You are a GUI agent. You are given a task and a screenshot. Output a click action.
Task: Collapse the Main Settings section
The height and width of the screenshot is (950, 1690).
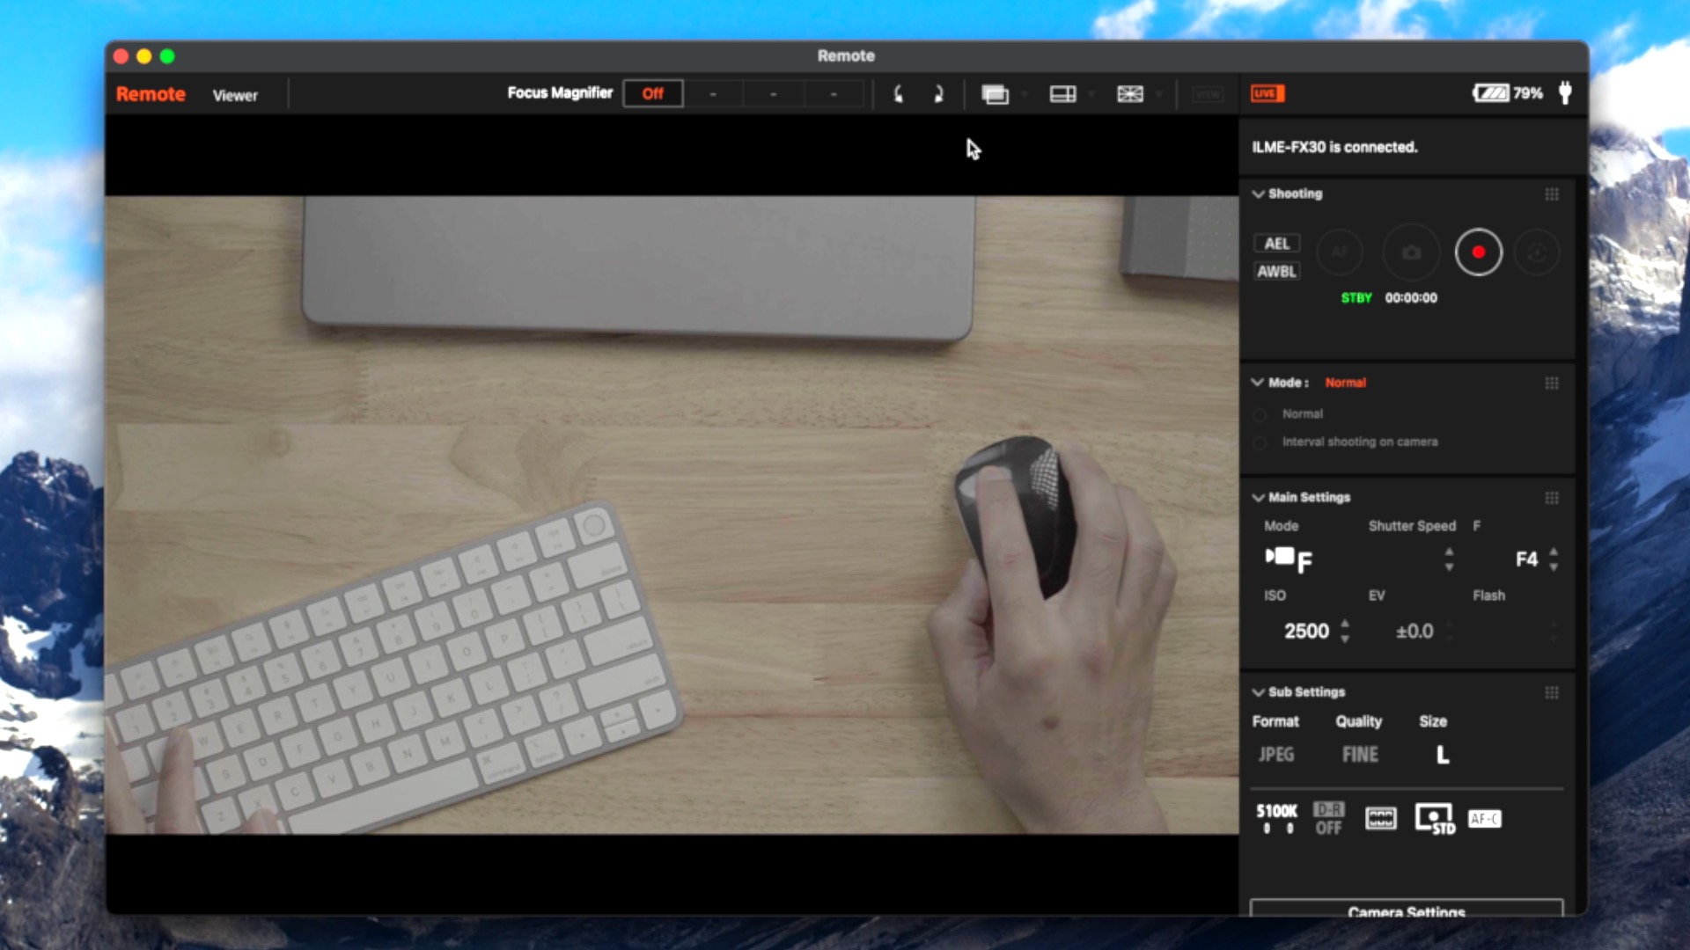click(x=1258, y=497)
